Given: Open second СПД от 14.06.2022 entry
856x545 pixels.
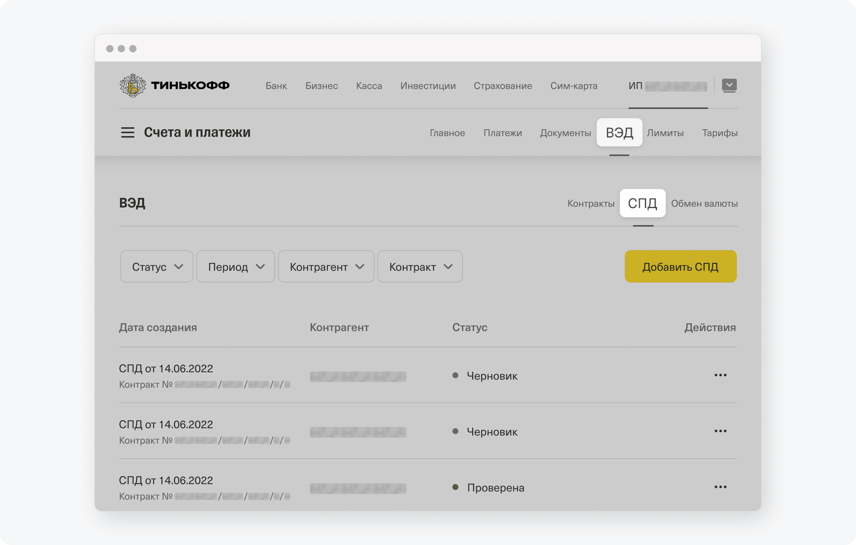Looking at the screenshot, I should pyautogui.click(x=166, y=424).
